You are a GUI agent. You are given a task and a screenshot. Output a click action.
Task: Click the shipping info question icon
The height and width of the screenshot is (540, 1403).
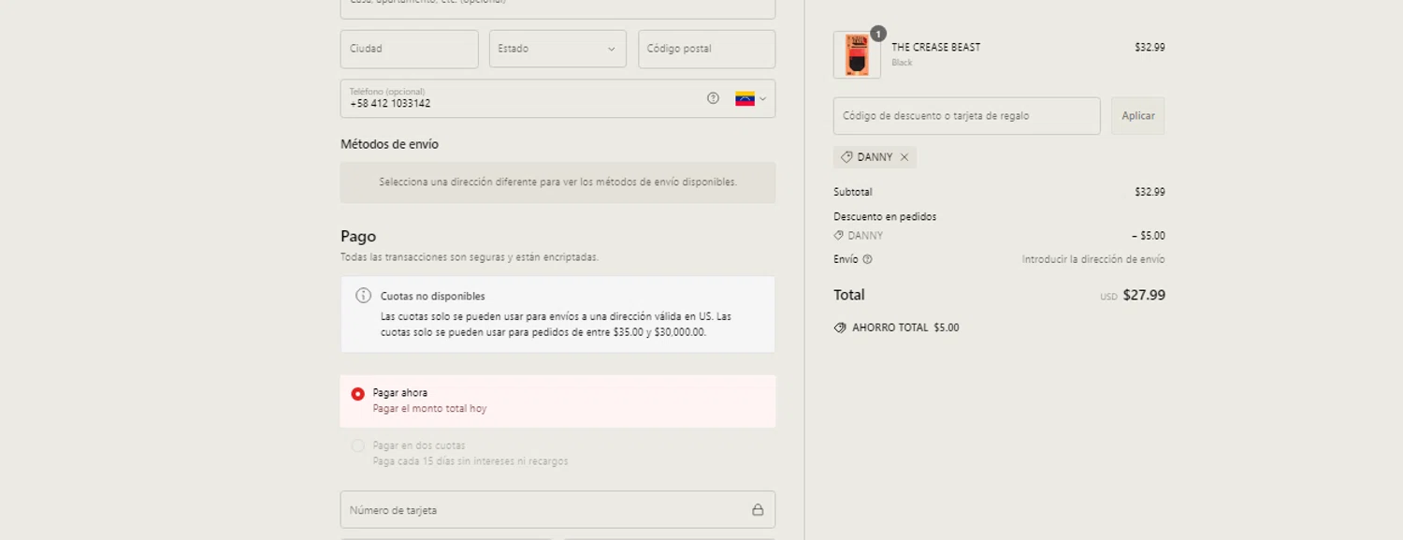click(867, 259)
